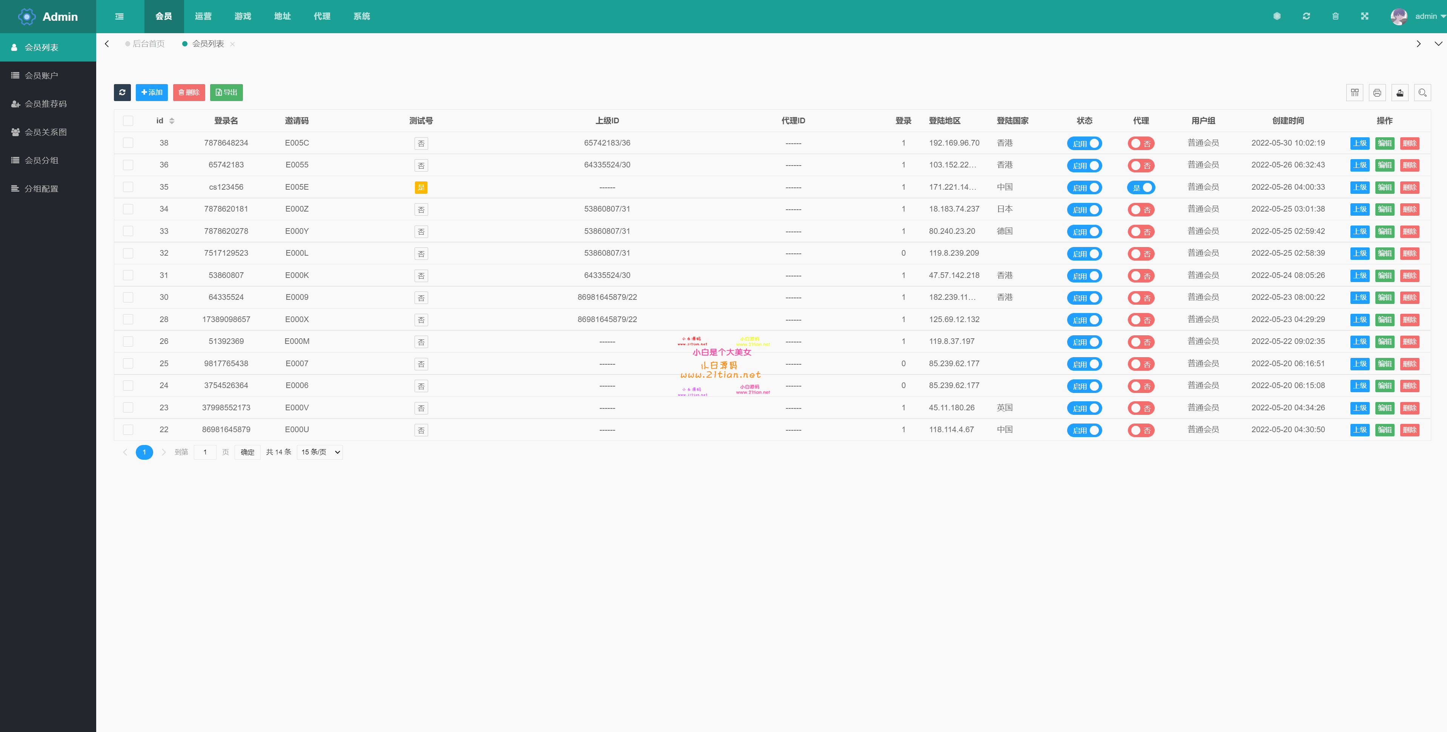
Task: Click the yellow 是 test tag for cs123456
Action: pyautogui.click(x=421, y=188)
